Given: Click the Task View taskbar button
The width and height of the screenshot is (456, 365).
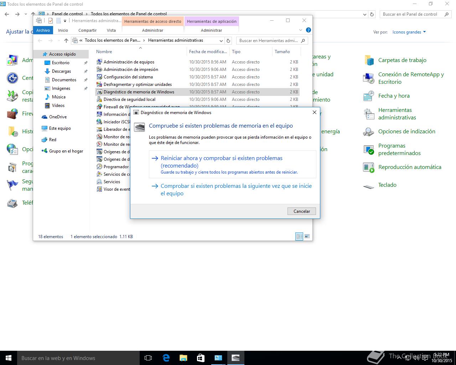Looking at the screenshot, I should 148,358.
